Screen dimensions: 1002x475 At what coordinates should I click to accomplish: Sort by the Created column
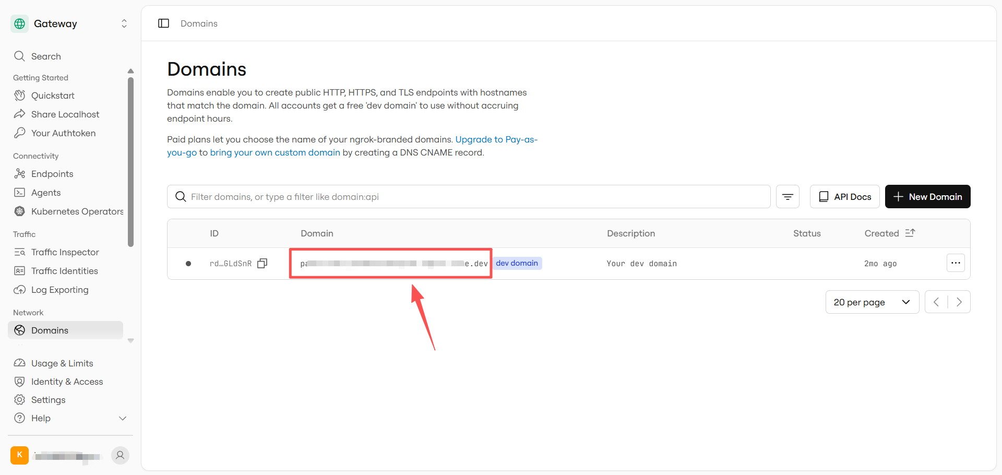[x=890, y=233]
